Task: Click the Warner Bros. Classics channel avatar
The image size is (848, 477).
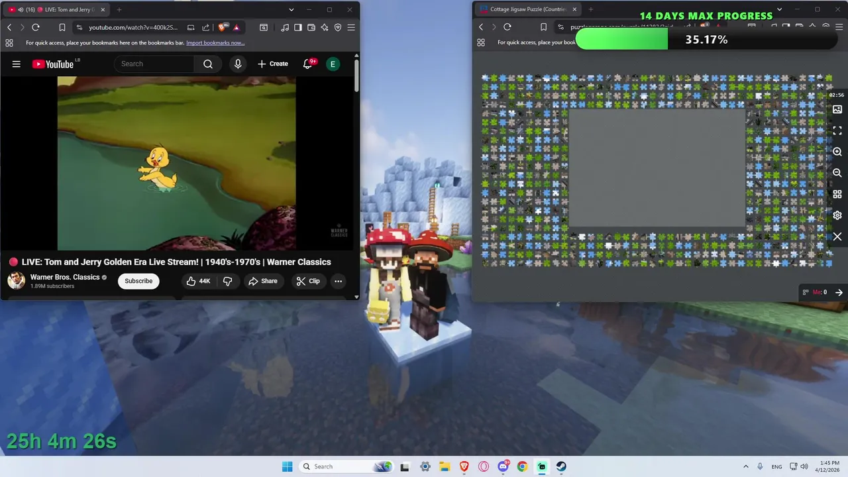Action: (x=16, y=281)
